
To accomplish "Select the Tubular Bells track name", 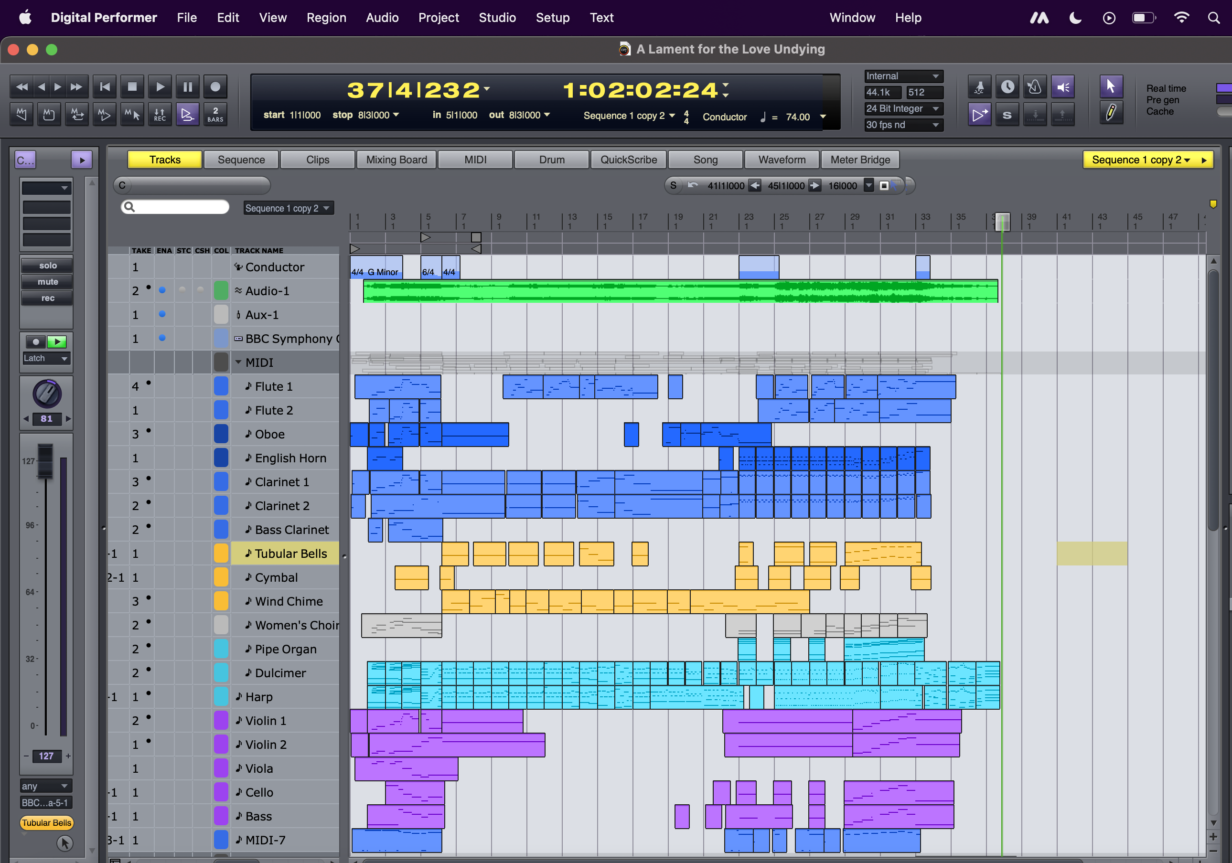I will (290, 553).
